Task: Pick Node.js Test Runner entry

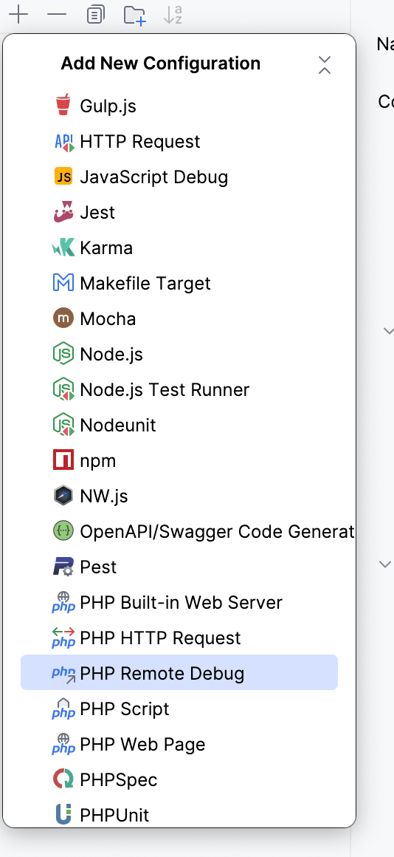Action: 179,389
